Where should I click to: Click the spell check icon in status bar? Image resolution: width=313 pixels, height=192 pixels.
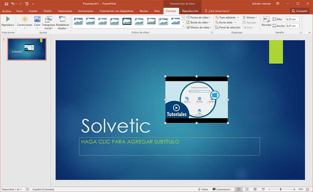click(x=27, y=190)
